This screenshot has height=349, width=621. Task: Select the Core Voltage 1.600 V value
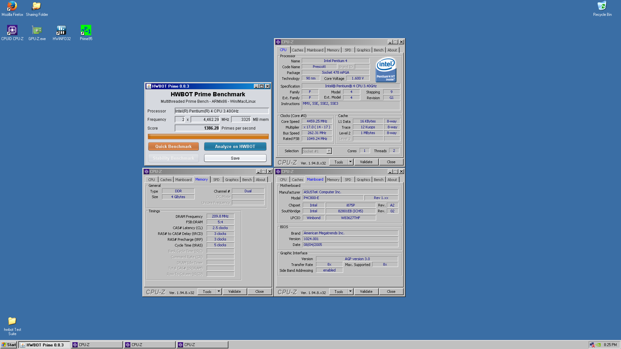pyautogui.click(x=358, y=78)
